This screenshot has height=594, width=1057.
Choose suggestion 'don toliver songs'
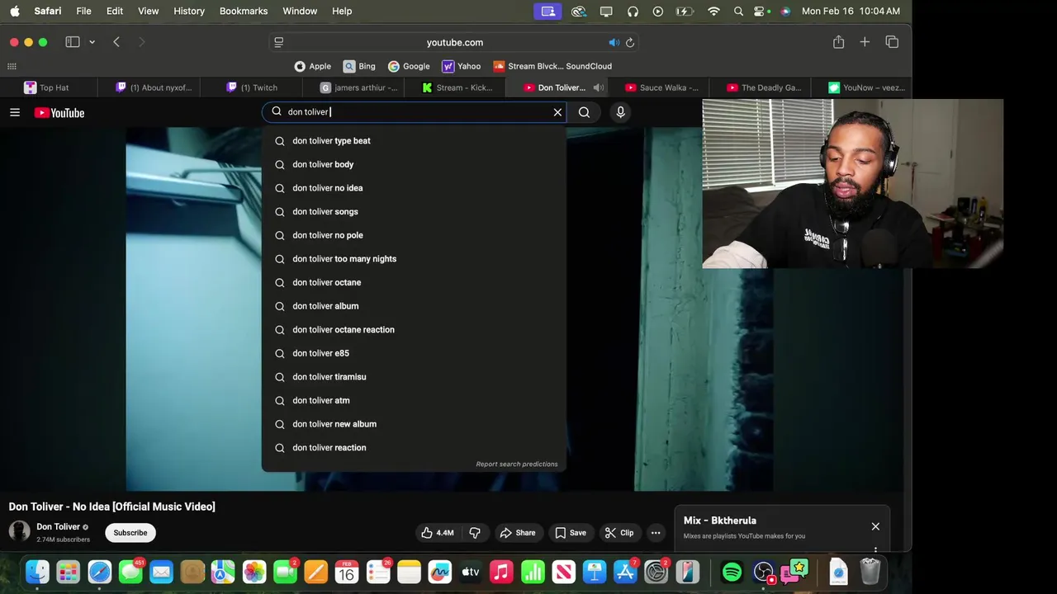click(414, 212)
